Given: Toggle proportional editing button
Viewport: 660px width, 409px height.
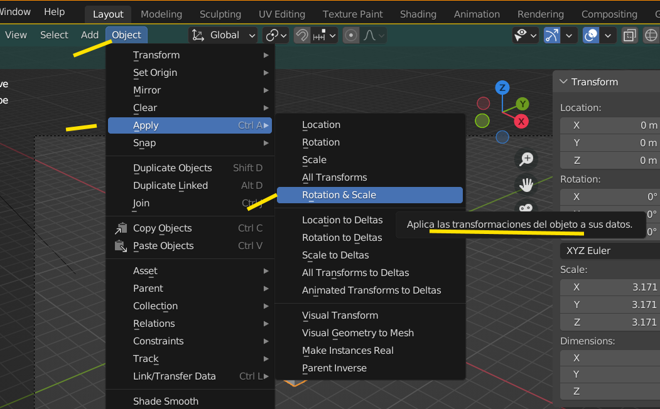Looking at the screenshot, I should (x=351, y=35).
